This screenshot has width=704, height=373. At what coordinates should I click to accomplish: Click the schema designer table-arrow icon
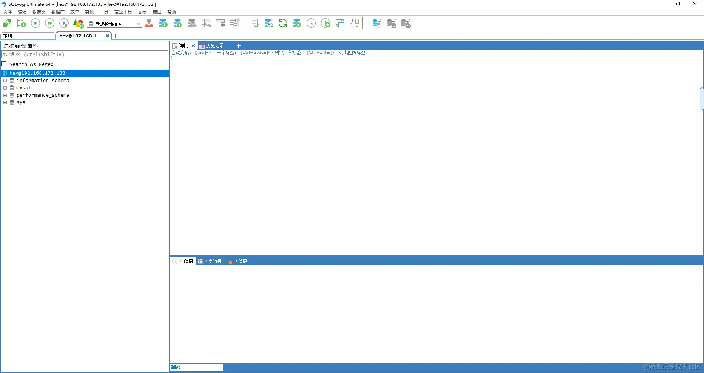coord(206,23)
